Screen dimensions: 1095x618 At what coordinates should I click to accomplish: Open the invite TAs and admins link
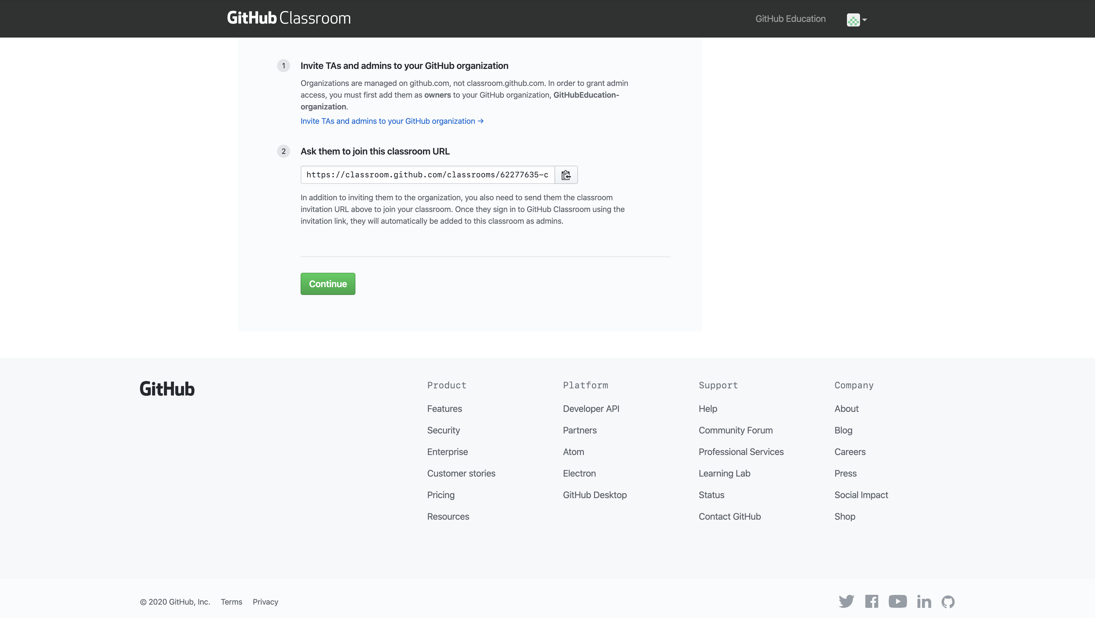click(392, 121)
